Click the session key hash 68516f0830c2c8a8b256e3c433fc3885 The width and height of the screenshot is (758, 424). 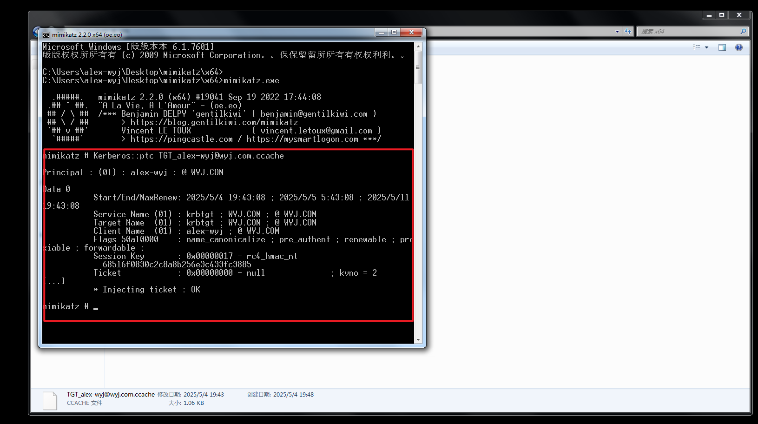(177, 265)
